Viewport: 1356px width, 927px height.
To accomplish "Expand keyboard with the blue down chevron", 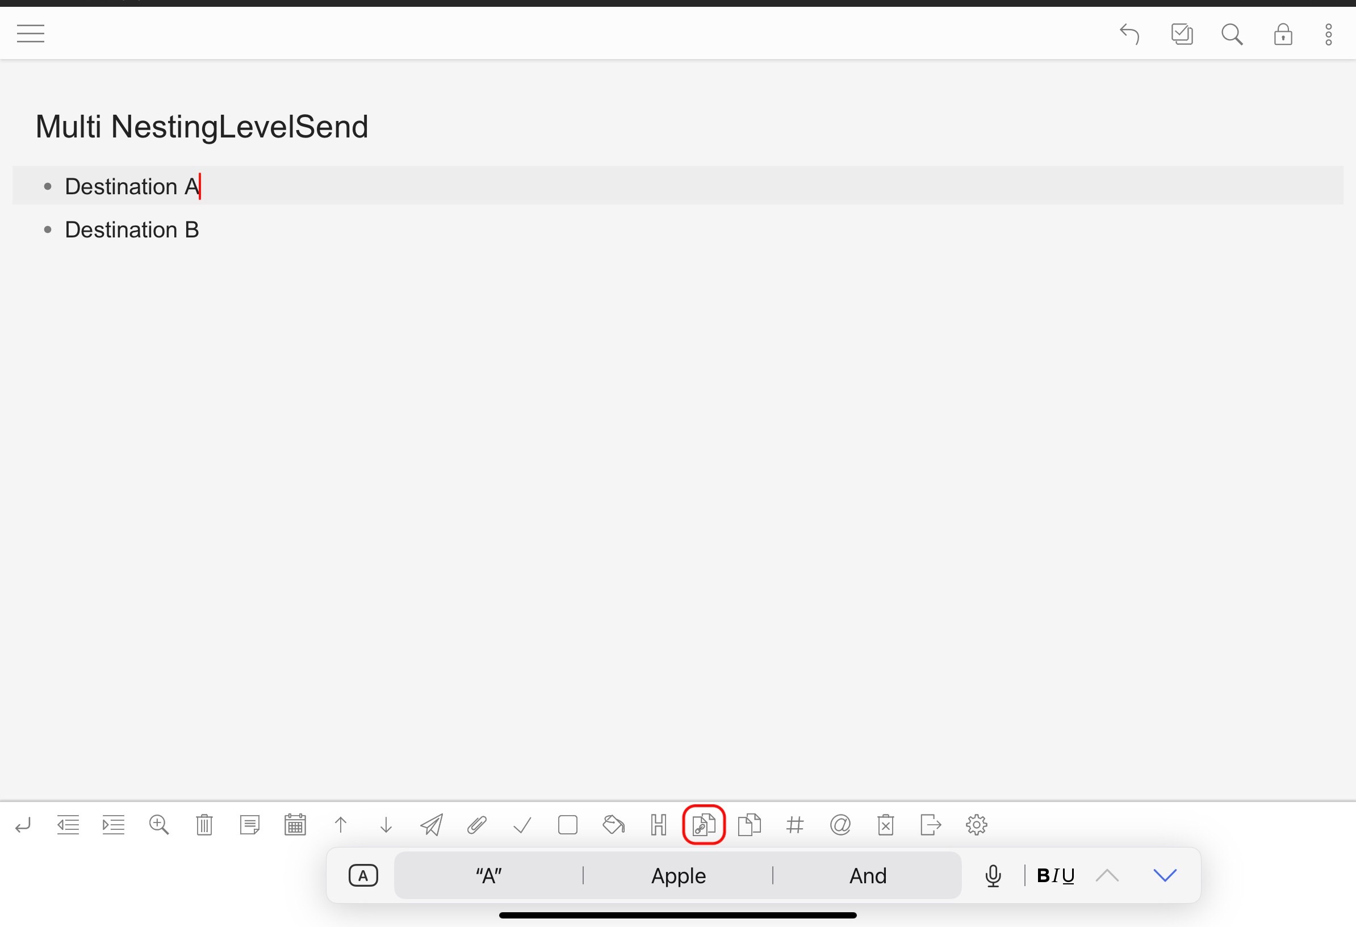I will (x=1165, y=875).
